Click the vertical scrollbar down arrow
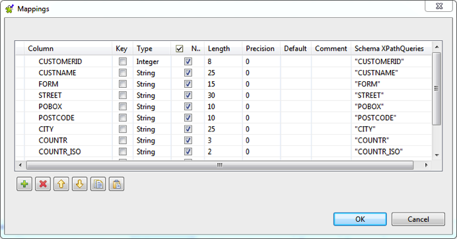This screenshot has height=239, width=457. point(437,155)
